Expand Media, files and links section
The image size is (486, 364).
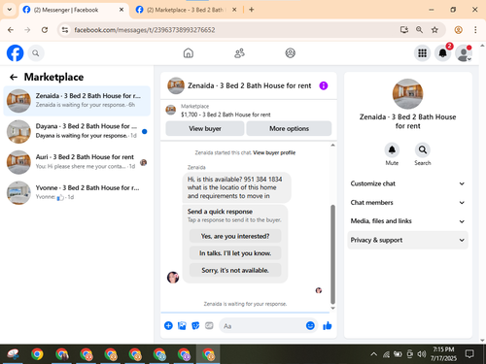pos(407,221)
